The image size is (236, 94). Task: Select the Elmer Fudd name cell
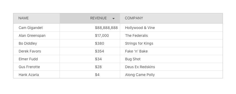click(x=36, y=59)
